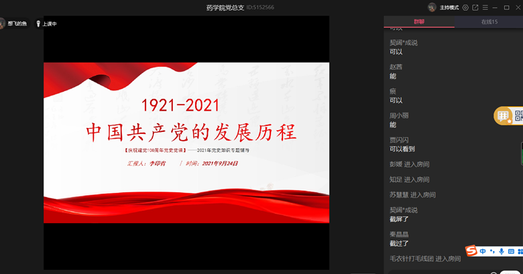Open the 主持模式 host mode selector
523x274 pixels.
pyautogui.click(x=449, y=7)
